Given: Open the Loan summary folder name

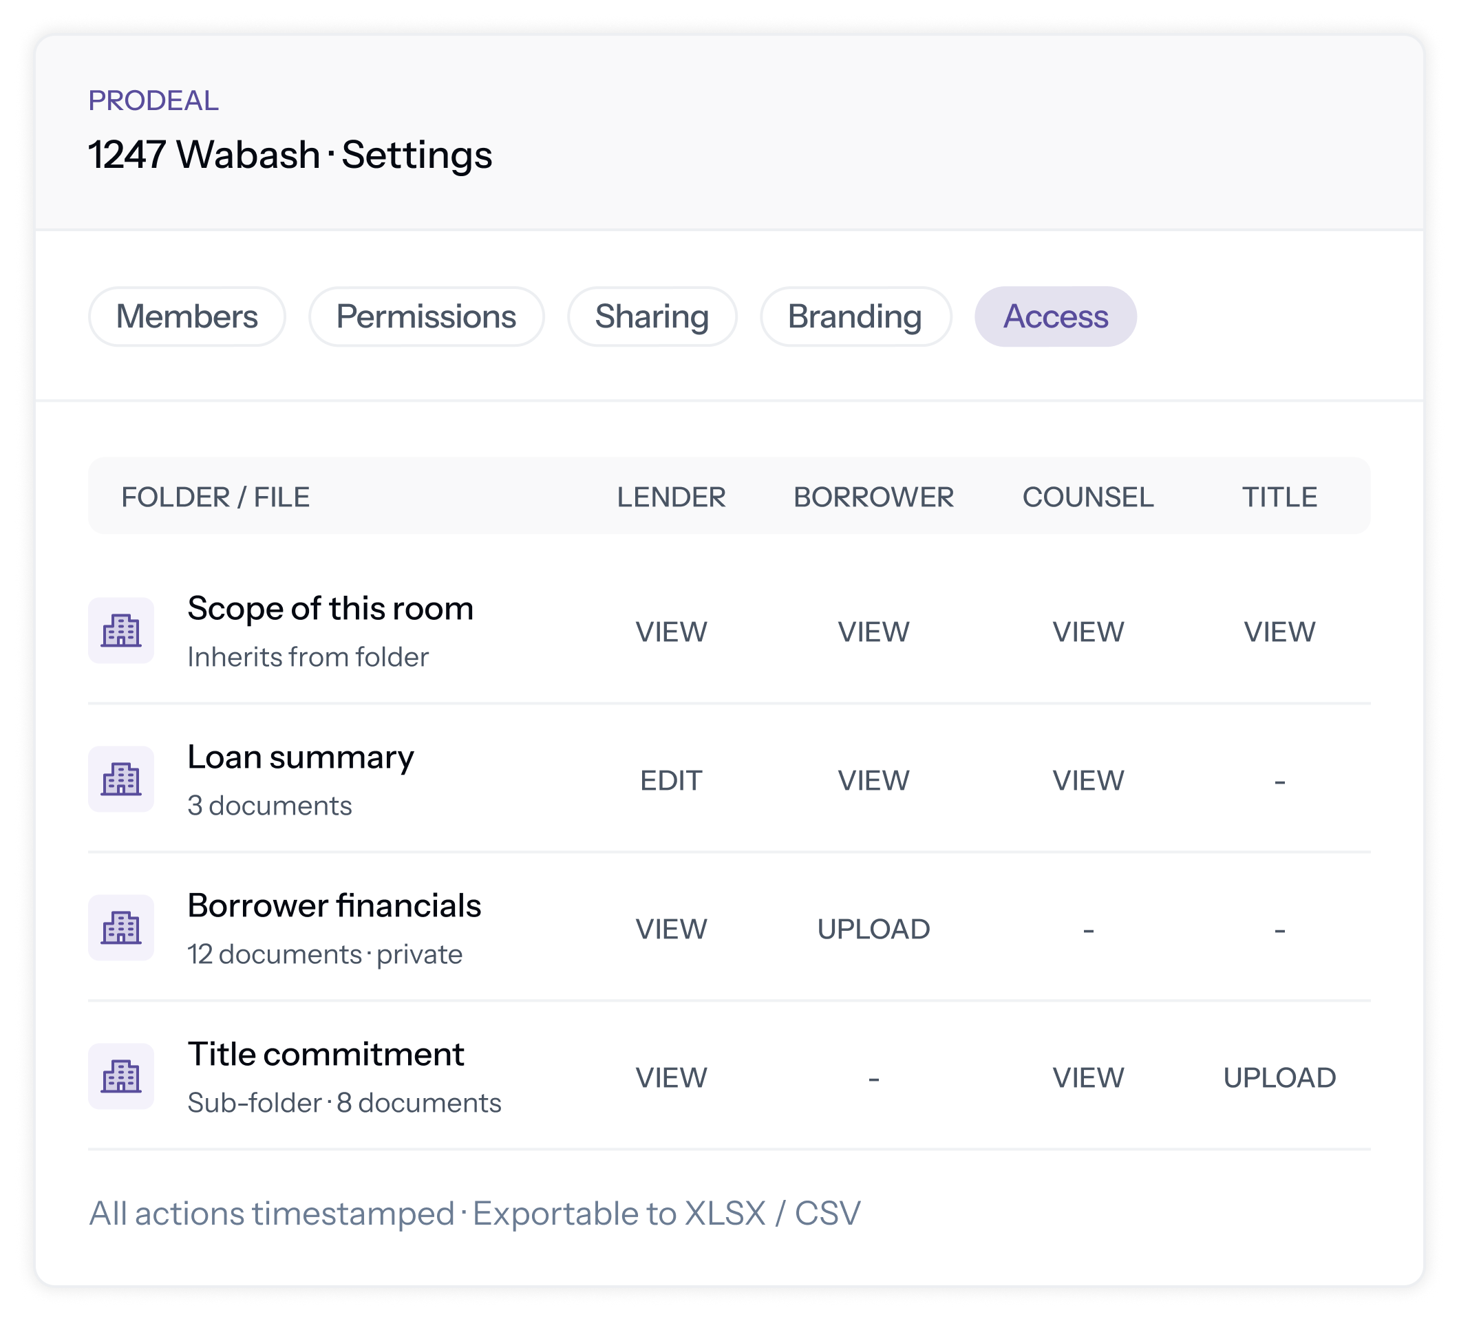Looking at the screenshot, I should [300, 758].
